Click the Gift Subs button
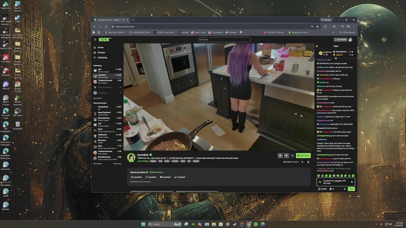The height and width of the screenshot is (228, 406). (x=303, y=155)
